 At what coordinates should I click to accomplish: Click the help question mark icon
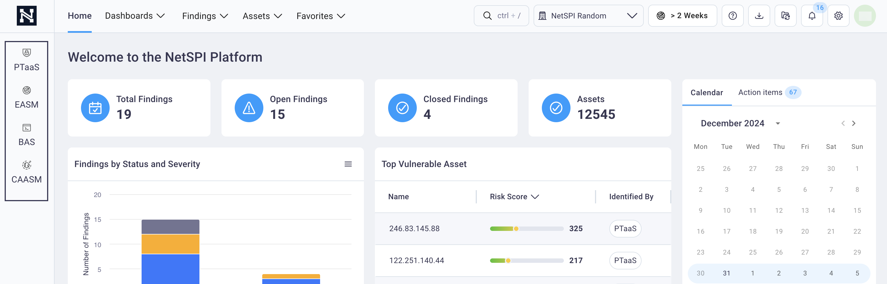coord(732,16)
